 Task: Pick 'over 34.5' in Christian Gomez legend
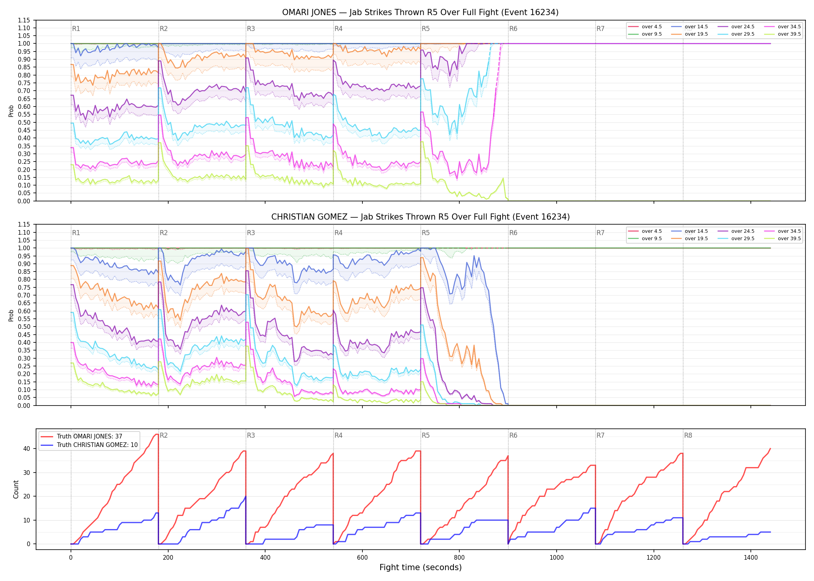(783, 231)
